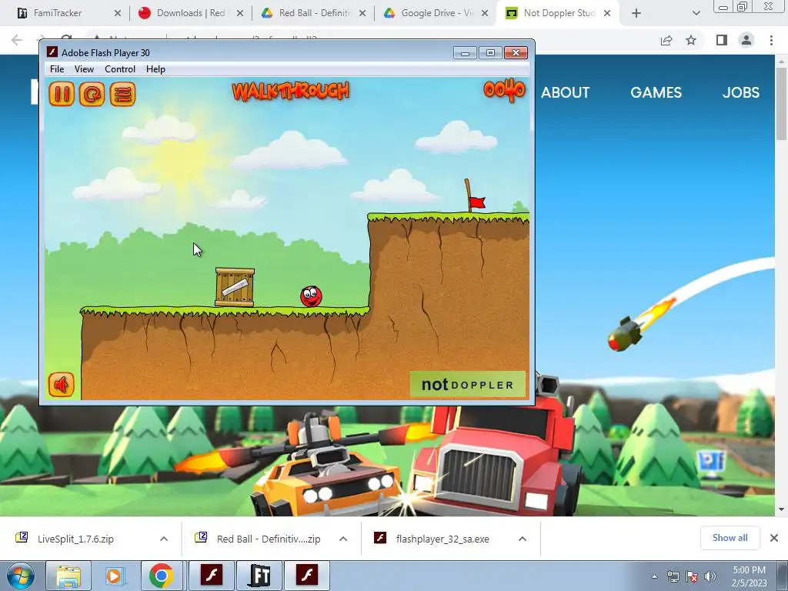Switch to first Flash Player taskbar icon

click(212, 576)
